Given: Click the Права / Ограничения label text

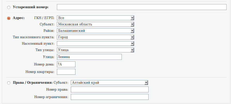Looking at the screenshot, I should point(33,83).
